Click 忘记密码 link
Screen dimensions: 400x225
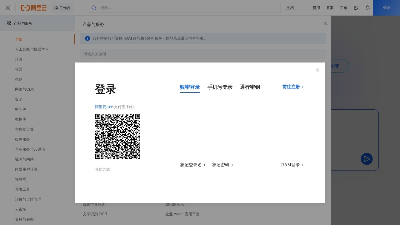222,165
